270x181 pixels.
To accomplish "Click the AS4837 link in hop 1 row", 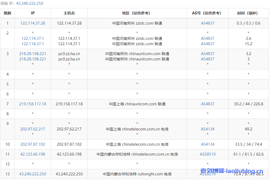I will tap(207, 23).
